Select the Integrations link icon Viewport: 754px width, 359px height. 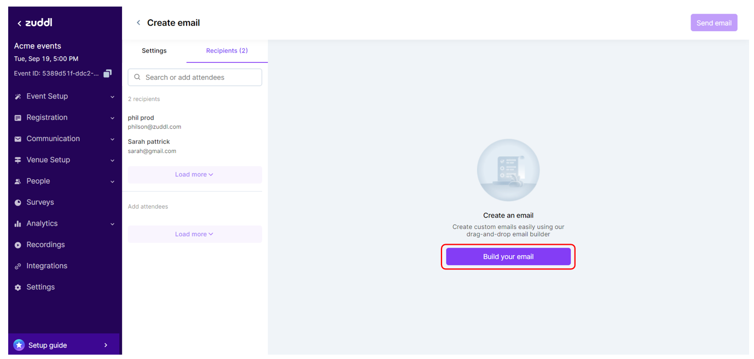coord(18,266)
